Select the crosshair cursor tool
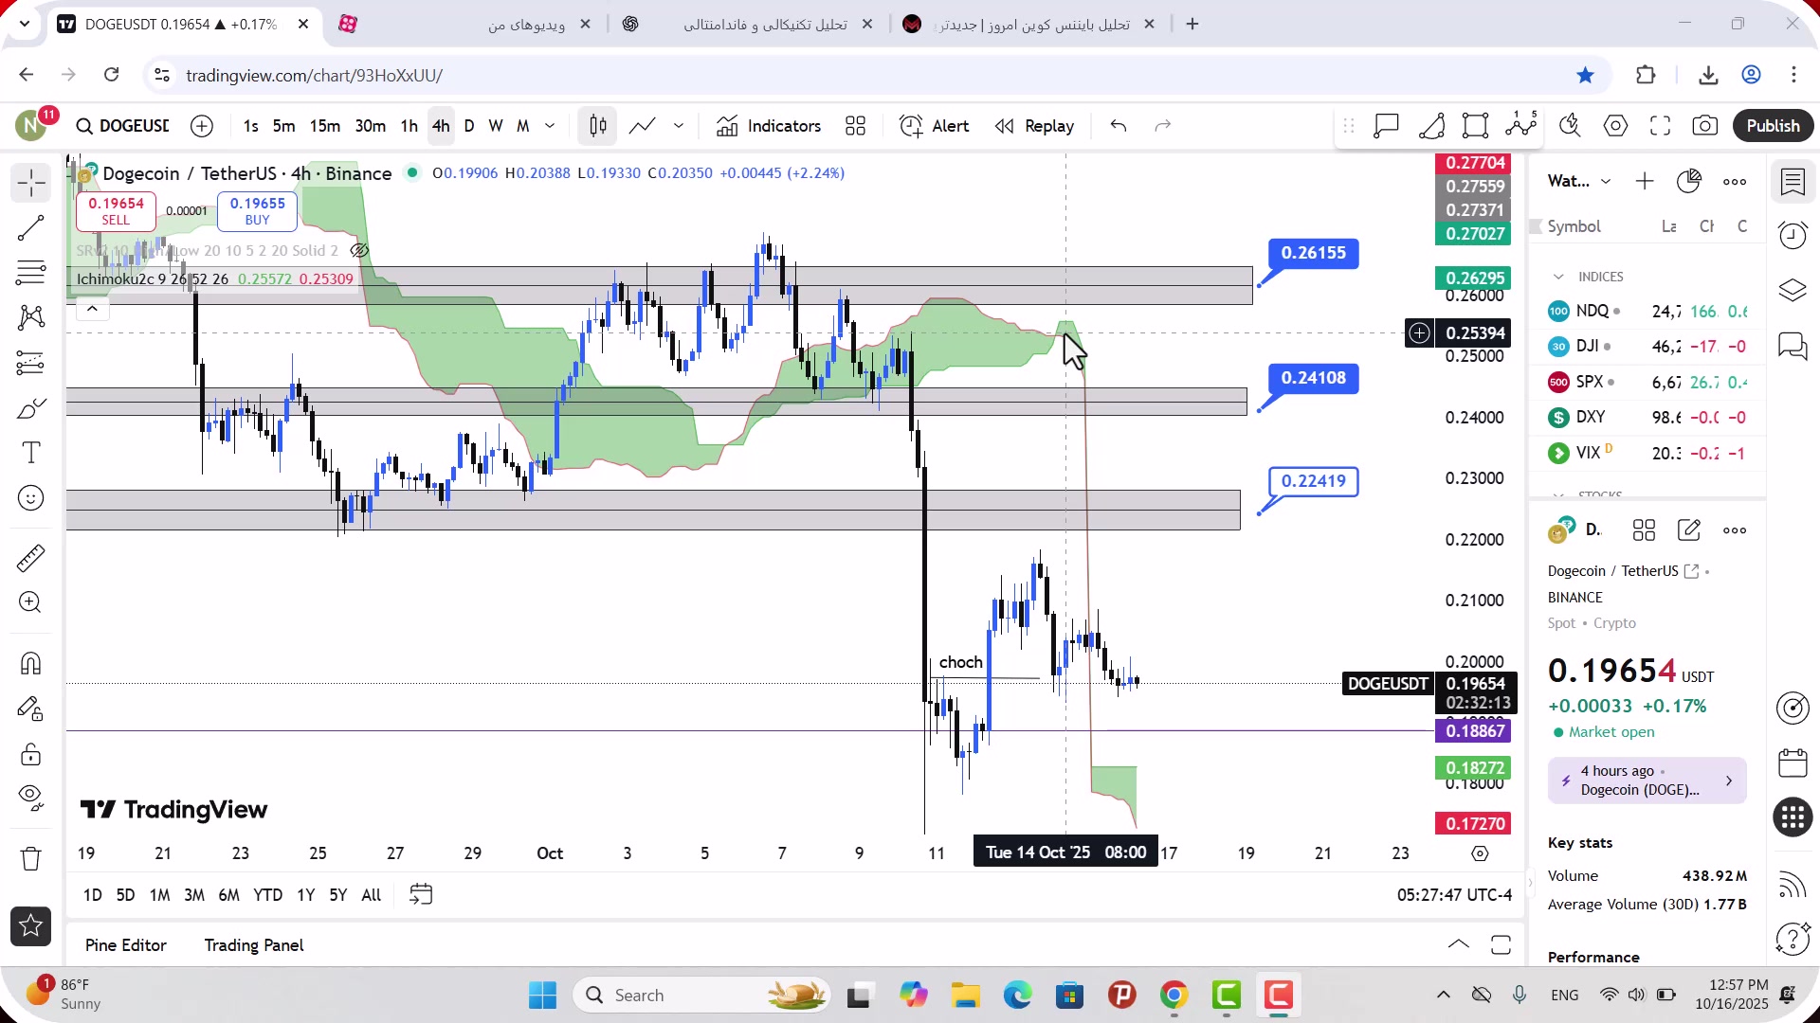 click(30, 183)
